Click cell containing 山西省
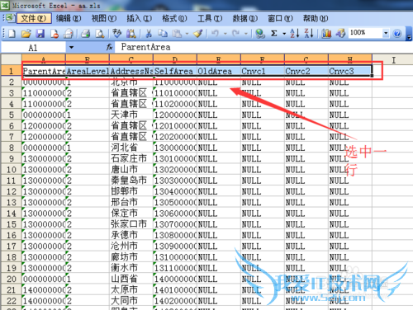The width and height of the screenshot is (413, 310). [x=131, y=279]
